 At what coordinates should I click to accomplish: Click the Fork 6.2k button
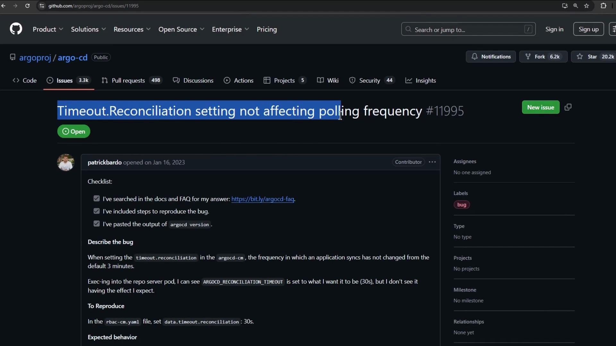pos(543,57)
